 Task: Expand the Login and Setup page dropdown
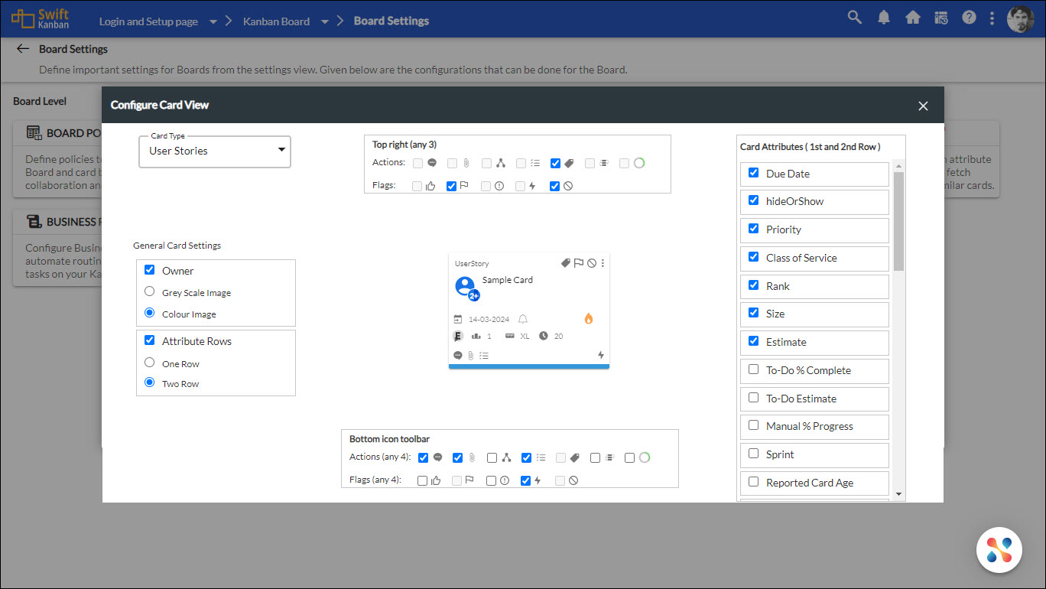coord(212,21)
